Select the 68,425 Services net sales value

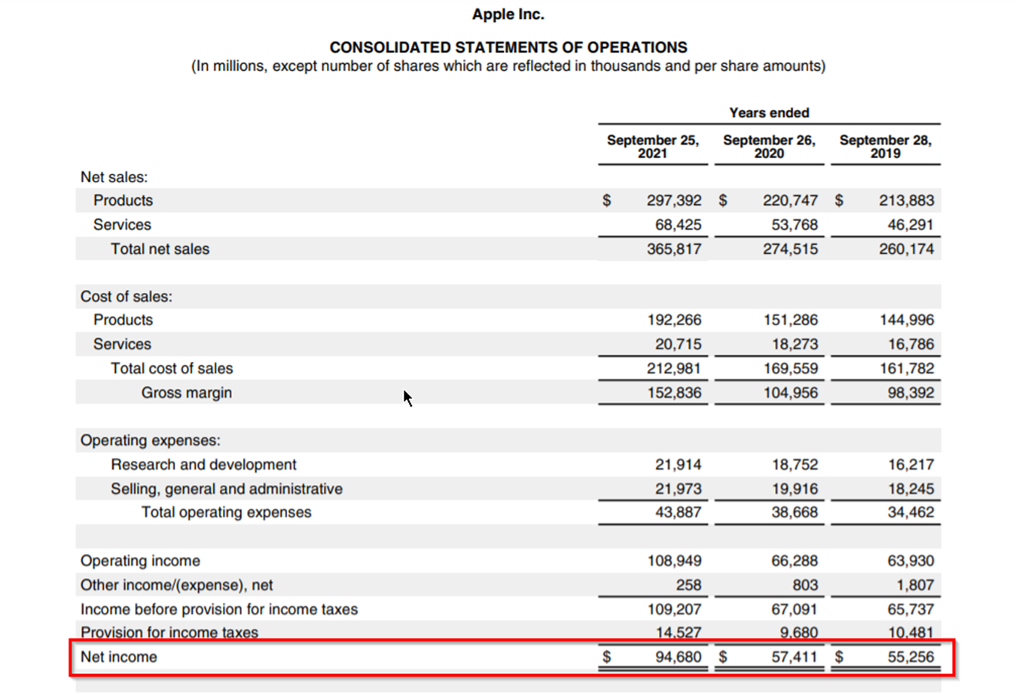tap(678, 224)
